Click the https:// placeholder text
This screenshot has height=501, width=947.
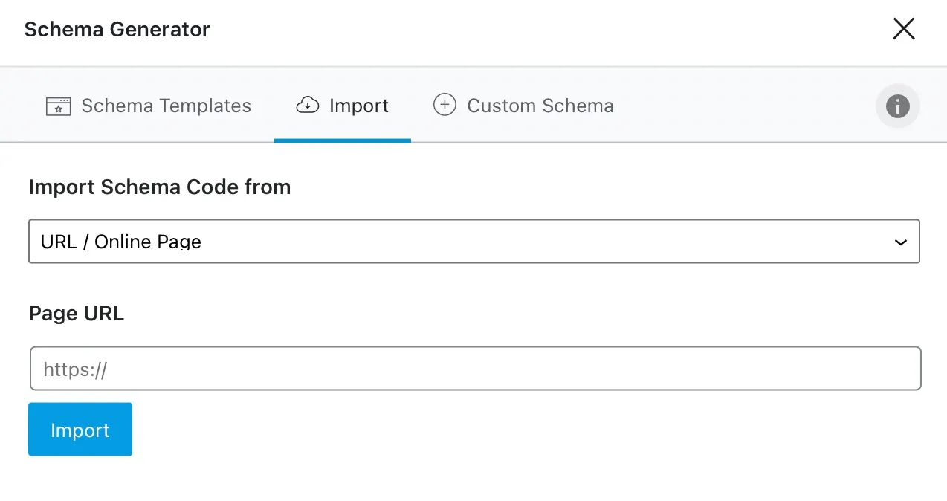pos(75,369)
